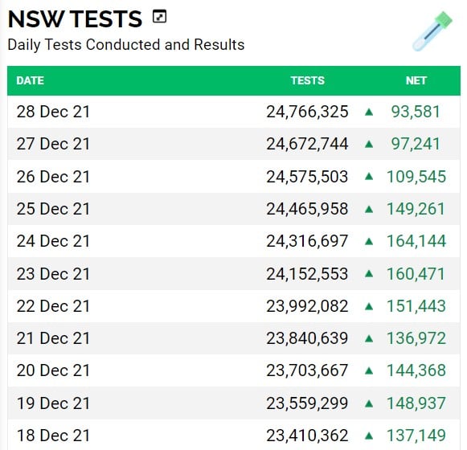Viewport: 467px width, 450px height.
Task: Click the NET column header
Action: pyautogui.click(x=416, y=80)
